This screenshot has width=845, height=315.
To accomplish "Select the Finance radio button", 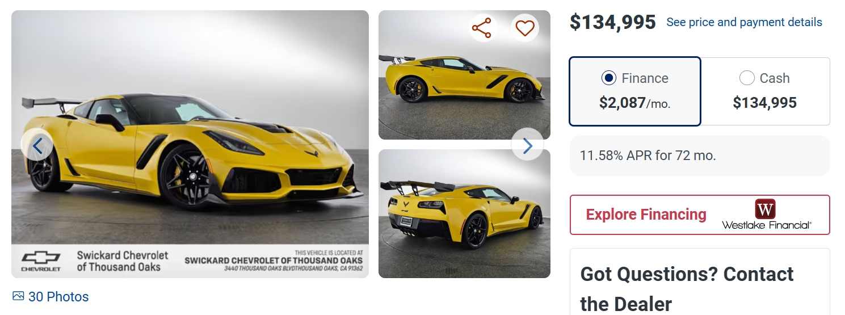I will (609, 78).
